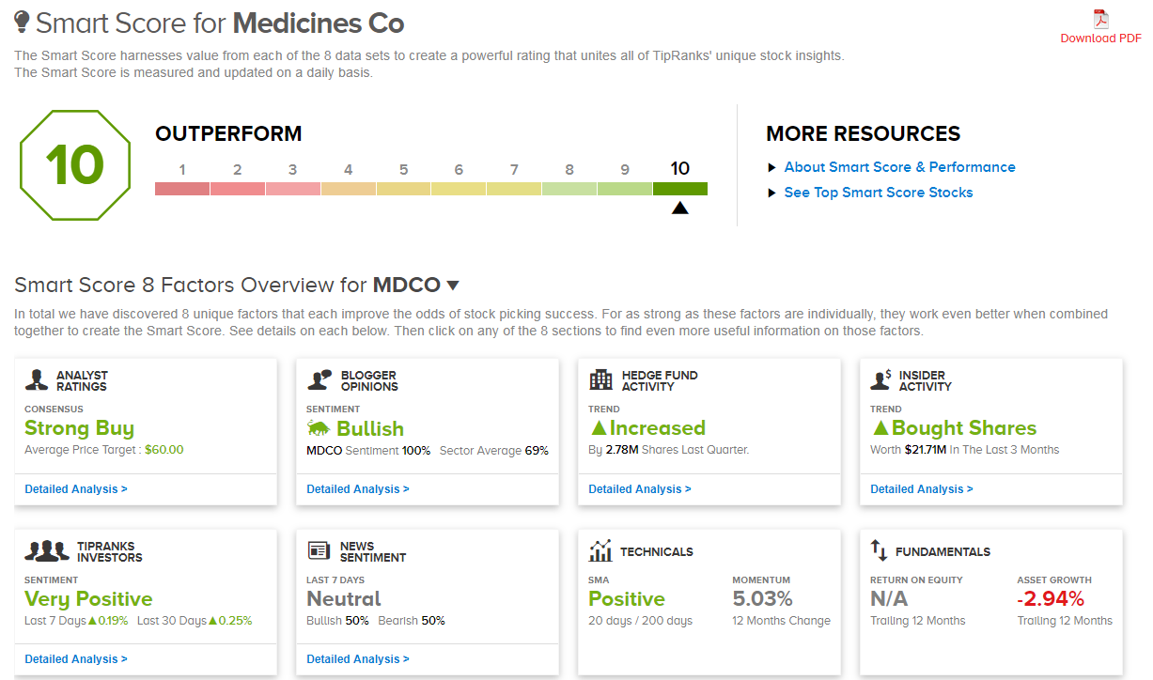Open the MDCO ticker dropdown arrow
The image size is (1153, 680).
pyautogui.click(x=453, y=285)
